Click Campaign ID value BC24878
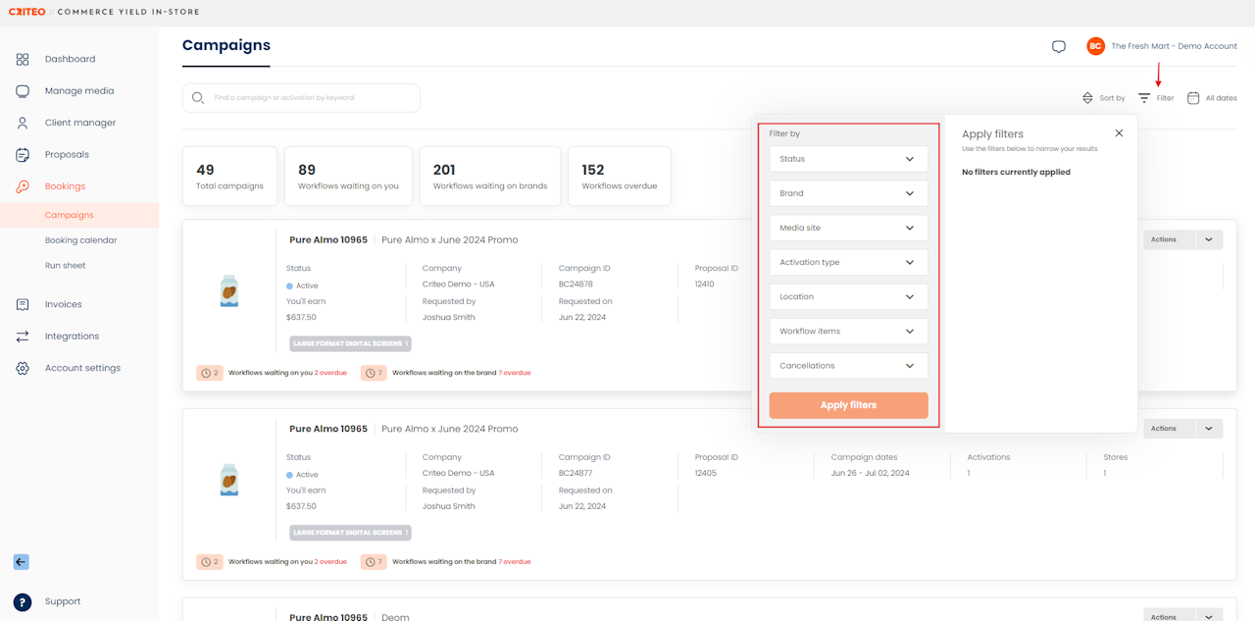 click(576, 285)
